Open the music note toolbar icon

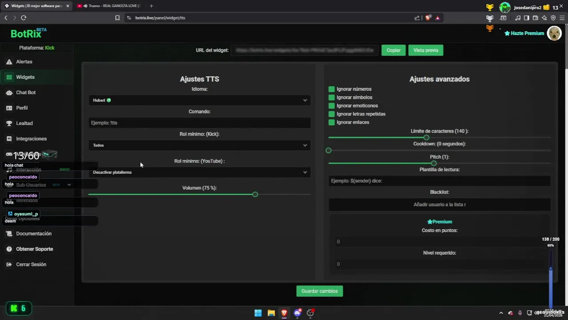pyautogui.click(x=517, y=18)
